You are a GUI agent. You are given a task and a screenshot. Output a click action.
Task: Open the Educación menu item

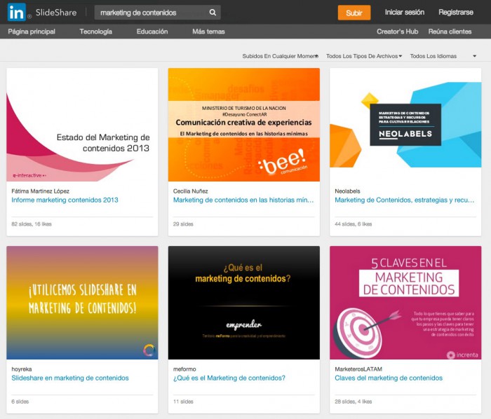point(152,32)
